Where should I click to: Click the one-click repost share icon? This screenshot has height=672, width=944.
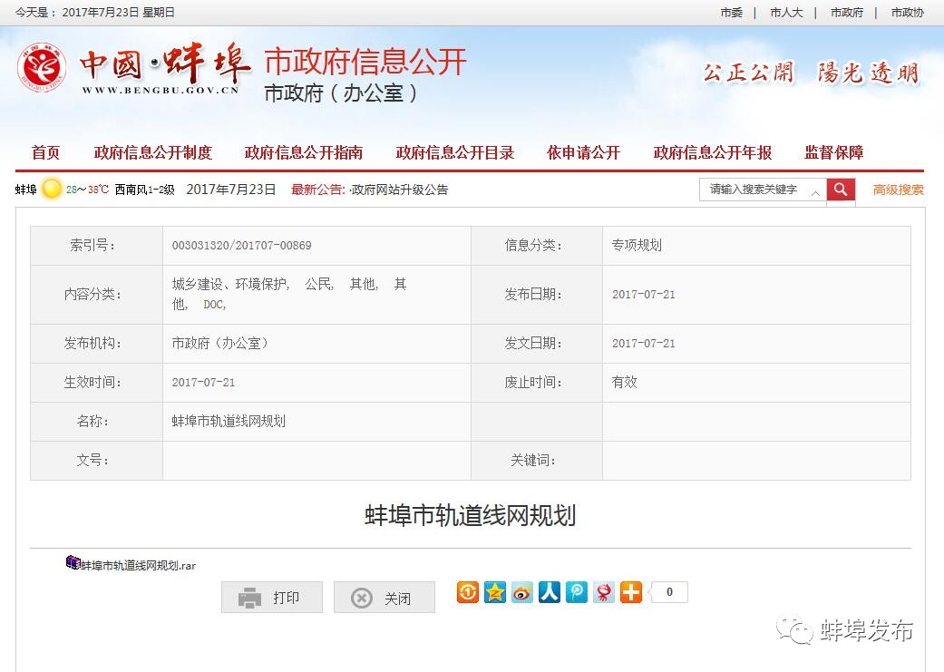467,592
